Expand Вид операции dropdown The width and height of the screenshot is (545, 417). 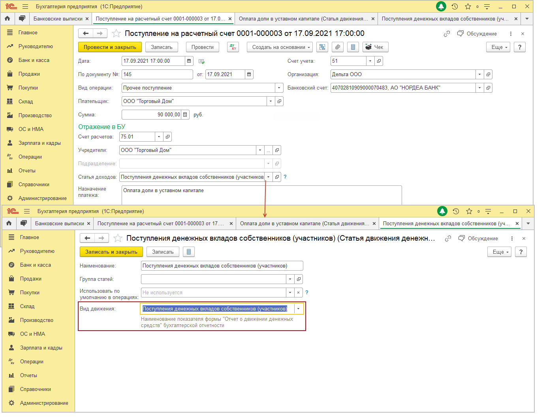tap(279, 88)
